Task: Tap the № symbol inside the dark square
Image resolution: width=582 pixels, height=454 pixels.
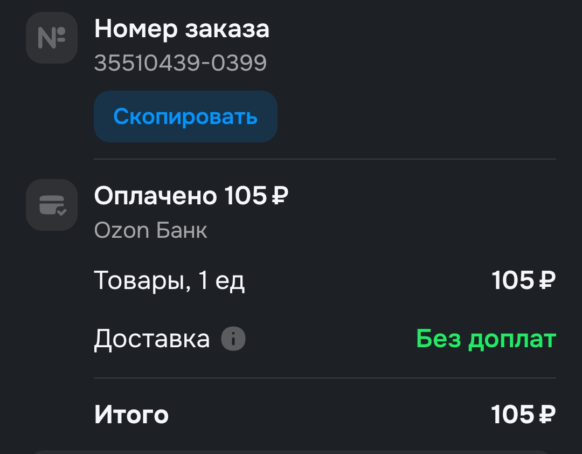Action: click(51, 37)
